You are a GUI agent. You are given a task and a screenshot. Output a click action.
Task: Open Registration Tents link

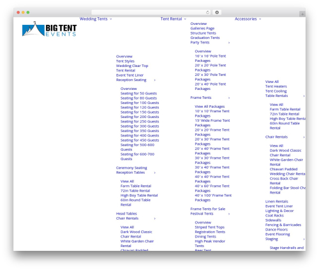(210, 232)
